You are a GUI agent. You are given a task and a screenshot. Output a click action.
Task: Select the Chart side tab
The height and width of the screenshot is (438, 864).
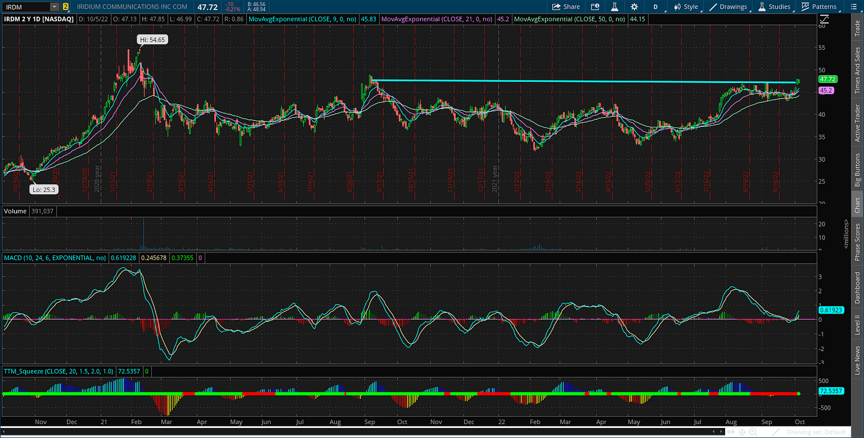click(x=857, y=205)
